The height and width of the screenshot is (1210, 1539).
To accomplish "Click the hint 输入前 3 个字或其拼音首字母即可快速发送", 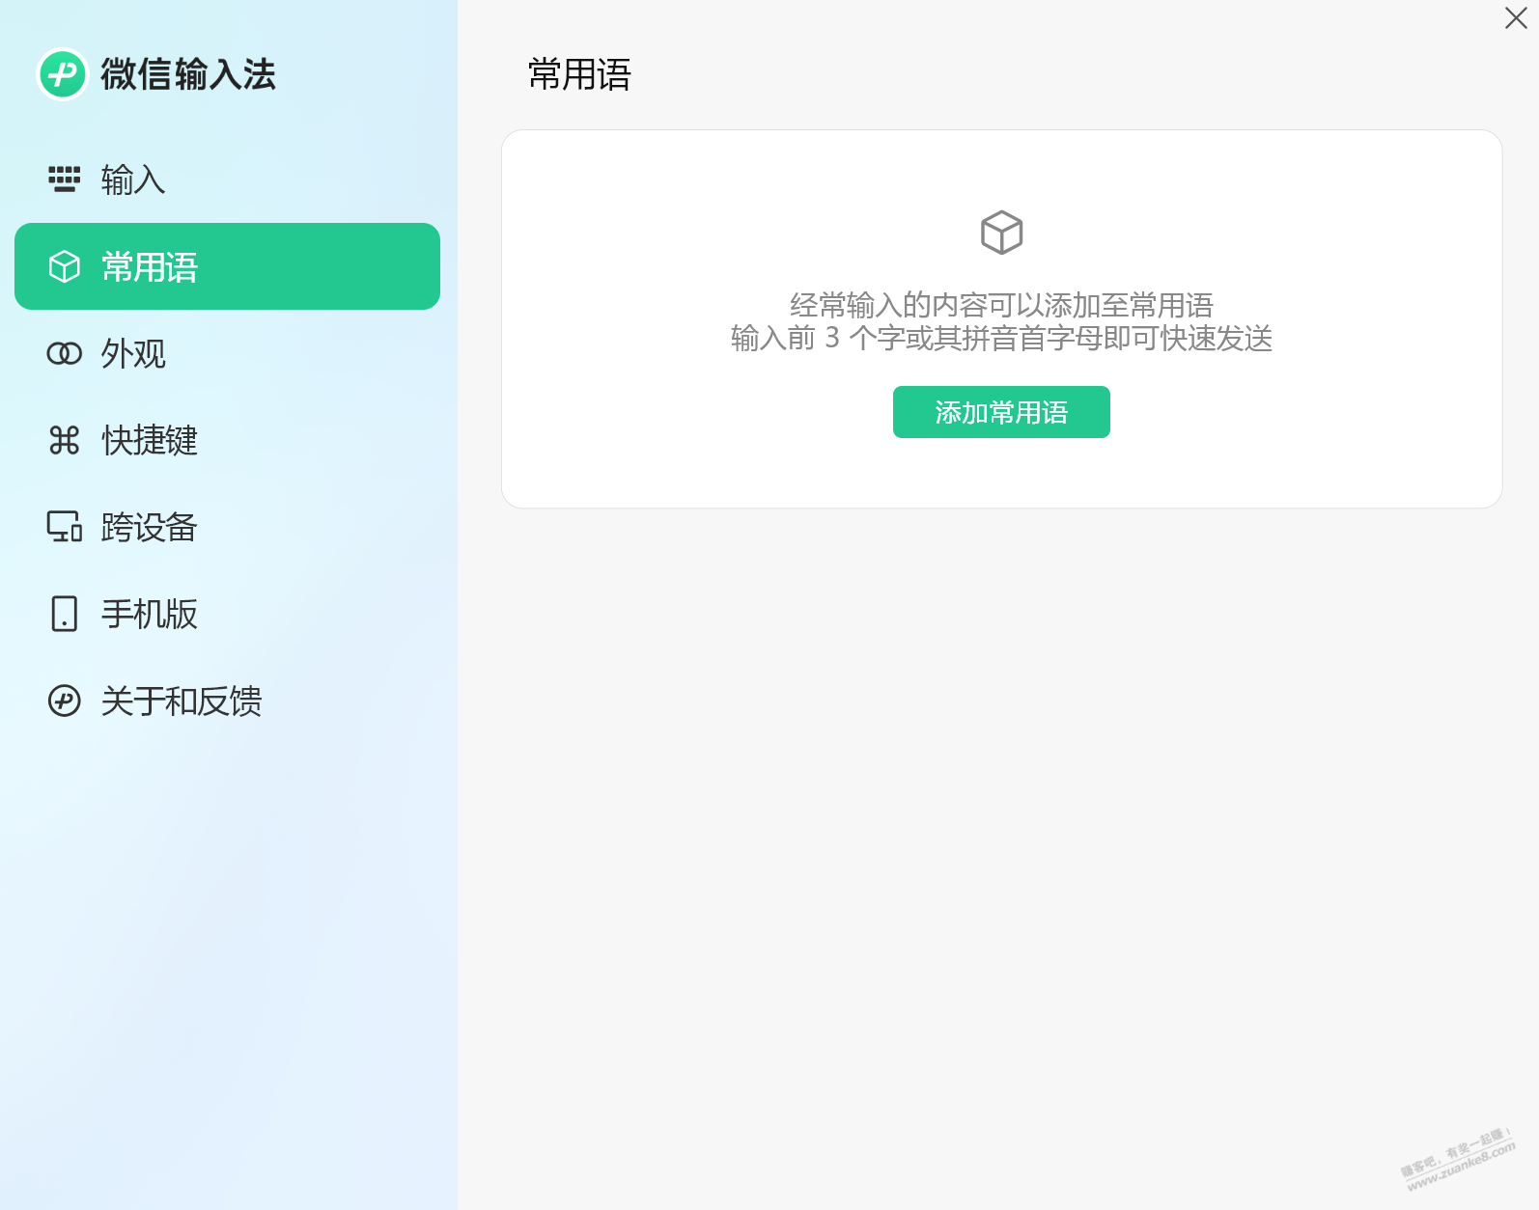I will (x=1001, y=338).
